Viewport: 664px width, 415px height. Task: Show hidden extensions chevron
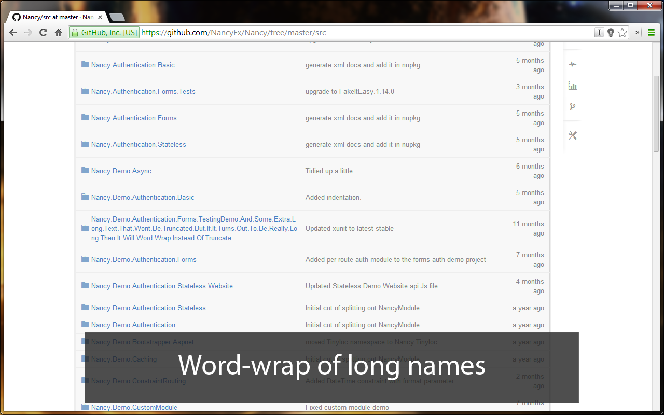(638, 32)
